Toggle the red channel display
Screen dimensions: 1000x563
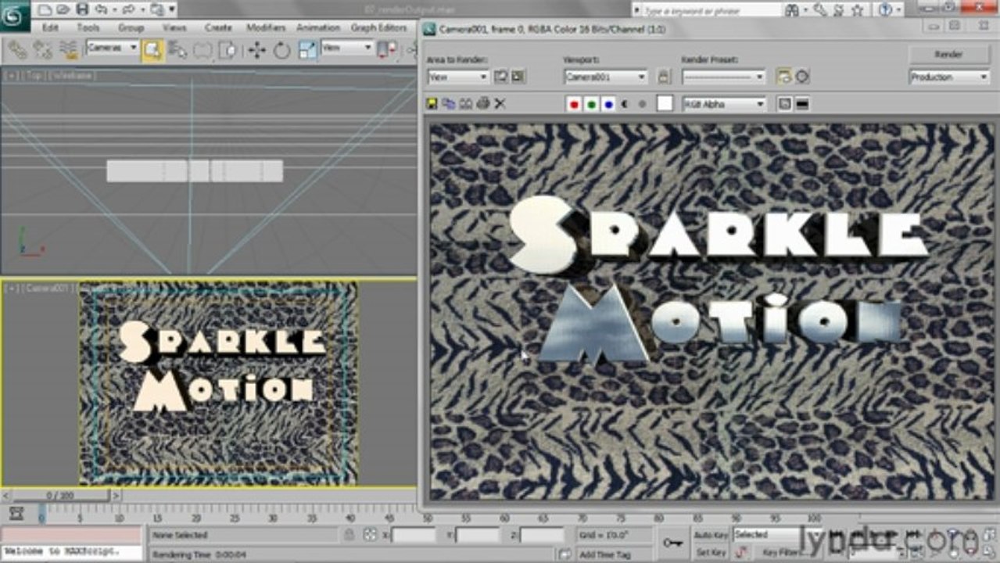(575, 104)
